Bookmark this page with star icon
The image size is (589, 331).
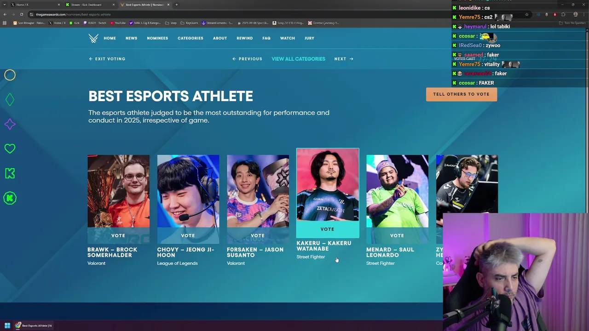527,14
